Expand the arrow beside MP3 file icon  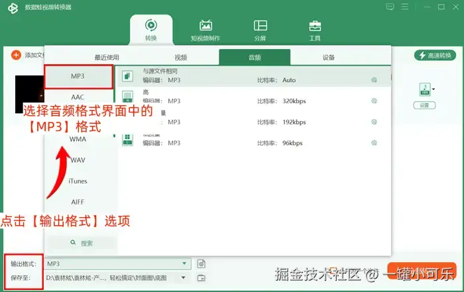[434, 89]
